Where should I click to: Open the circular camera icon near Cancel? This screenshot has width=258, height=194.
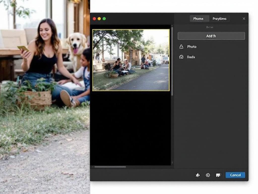click(208, 175)
